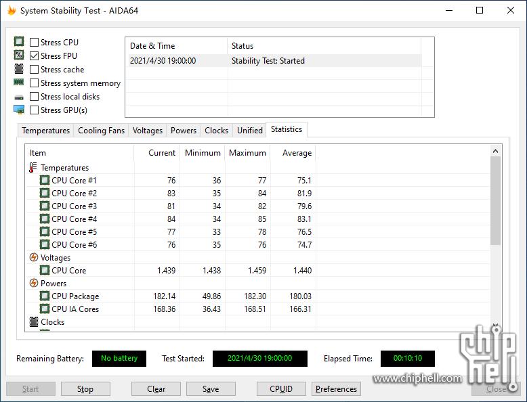Uncheck the Stress FPU checkbox

[35, 56]
